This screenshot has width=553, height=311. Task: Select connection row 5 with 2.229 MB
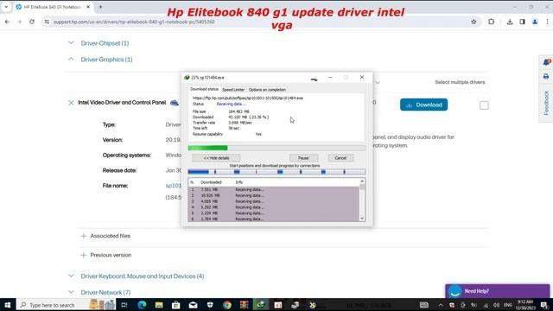[274, 213]
